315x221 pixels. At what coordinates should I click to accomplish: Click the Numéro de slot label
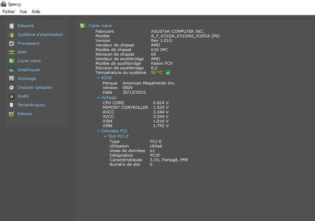[x=125, y=164]
